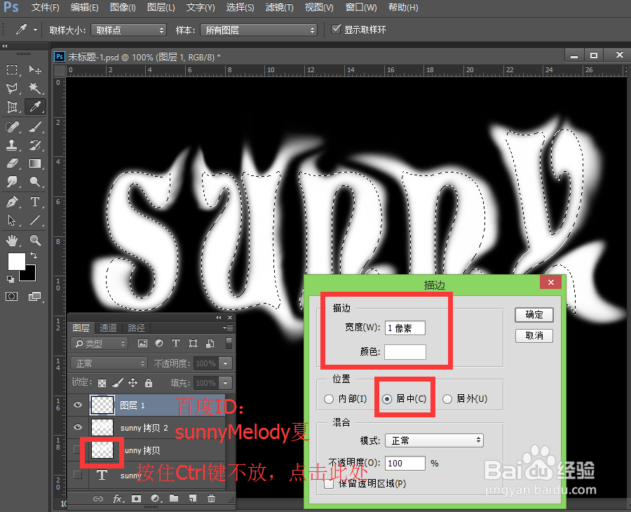
Task: Open eyedropper tool preset picker arrow
Action: 36,30
